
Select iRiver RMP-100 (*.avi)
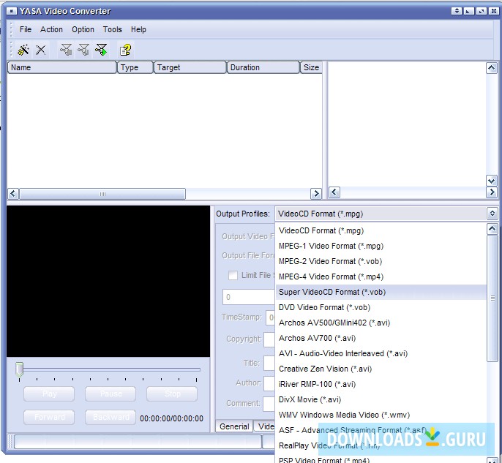(x=381, y=384)
